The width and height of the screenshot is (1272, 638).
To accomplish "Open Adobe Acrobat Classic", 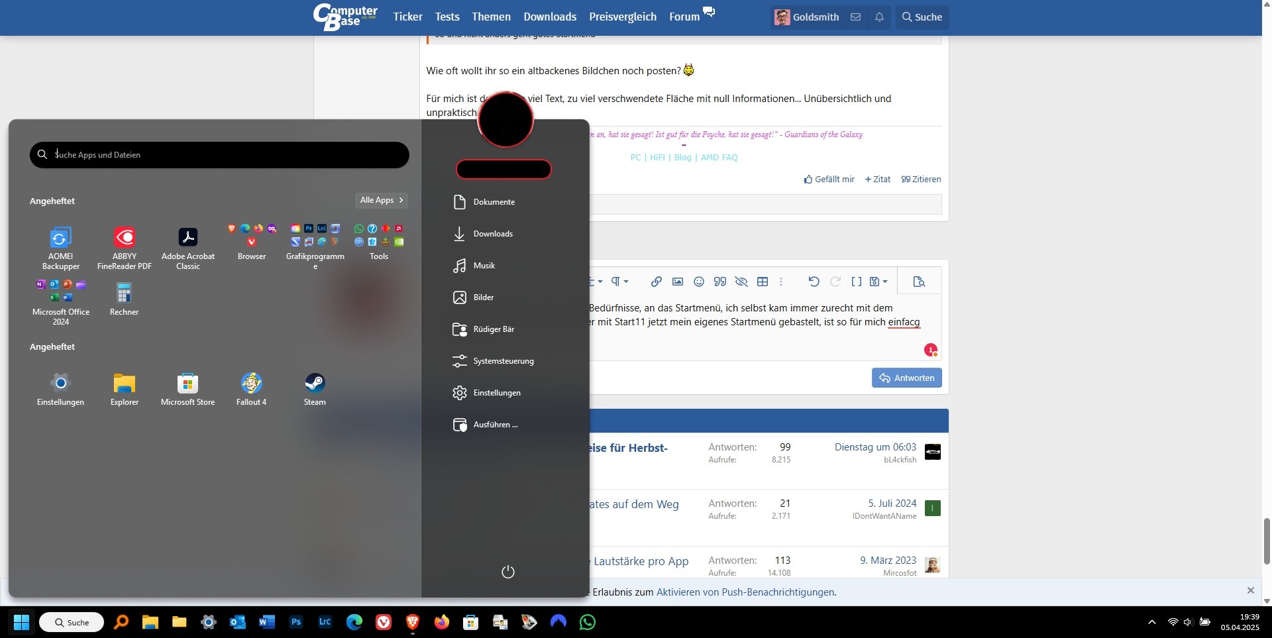I will pos(188,248).
